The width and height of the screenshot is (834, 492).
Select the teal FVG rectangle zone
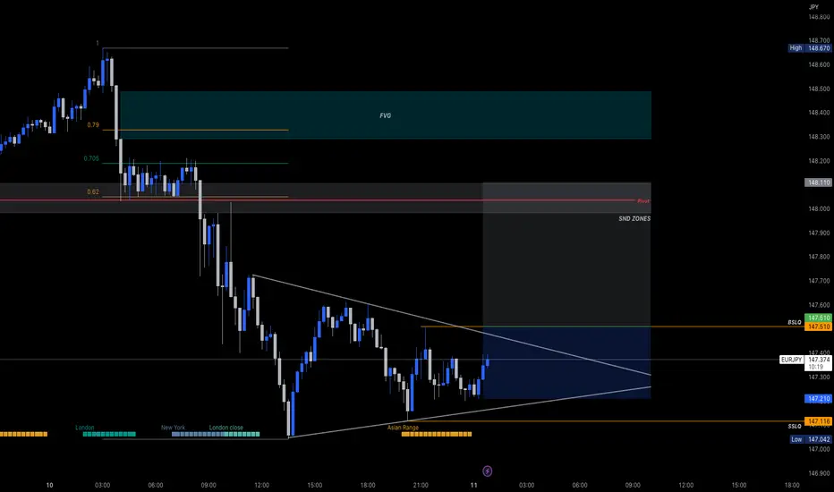(x=386, y=115)
